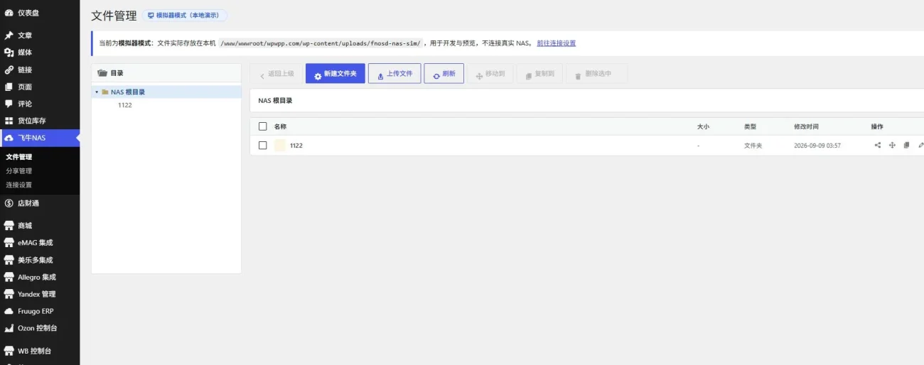The image size is (924, 365).
Task: Click the Fruugo ERP cloud icon
Action: (9, 311)
